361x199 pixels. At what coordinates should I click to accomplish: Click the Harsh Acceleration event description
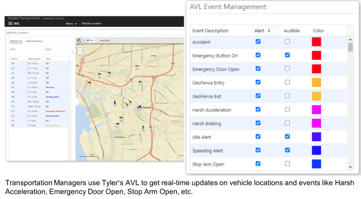(x=212, y=110)
